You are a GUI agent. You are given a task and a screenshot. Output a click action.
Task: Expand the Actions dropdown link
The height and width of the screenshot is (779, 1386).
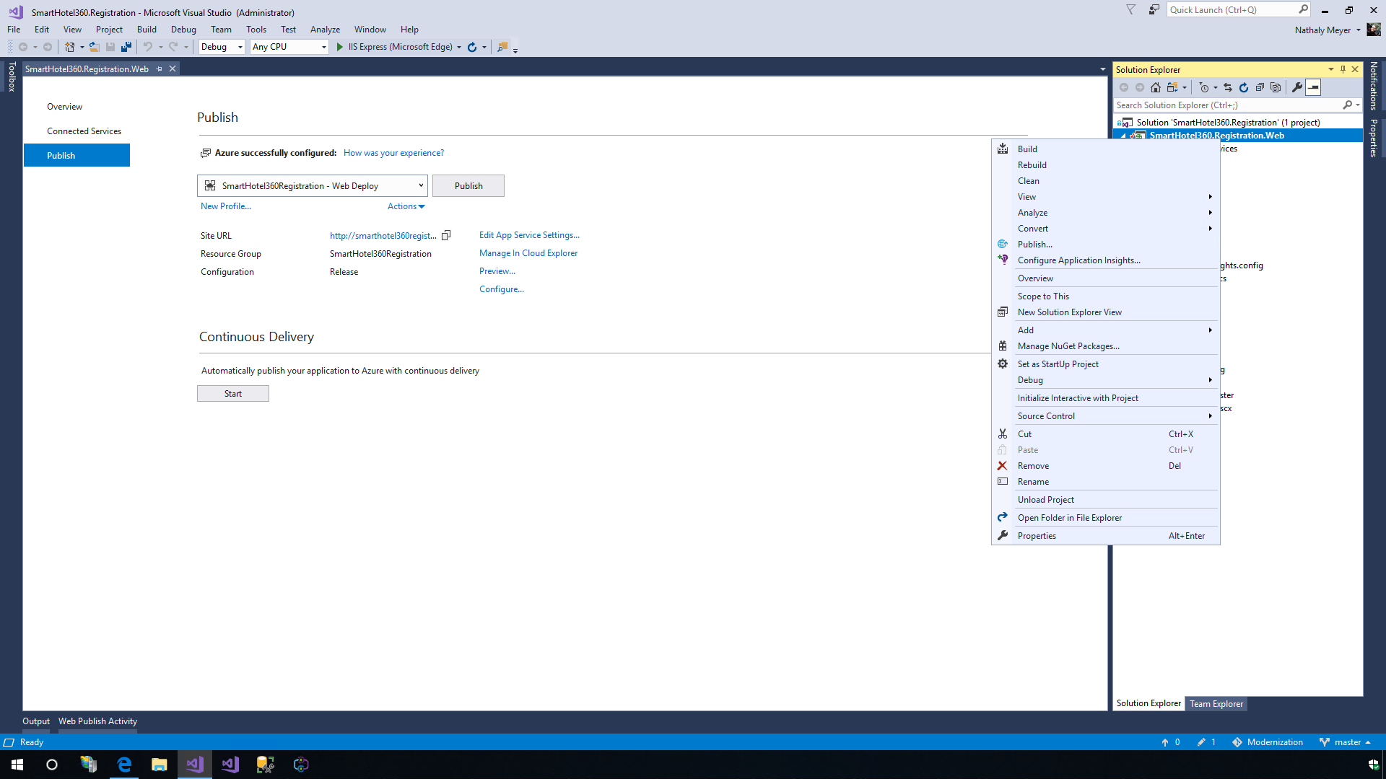406,206
